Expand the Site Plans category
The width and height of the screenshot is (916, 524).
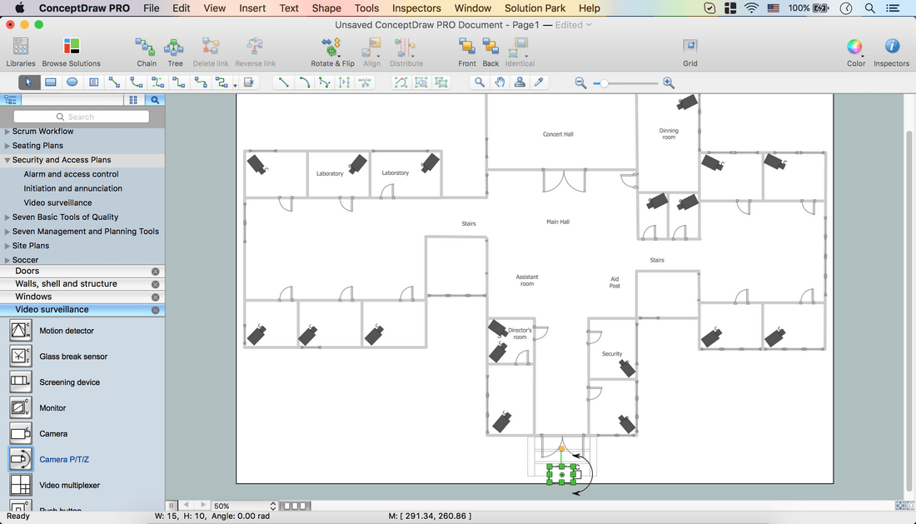click(x=7, y=246)
